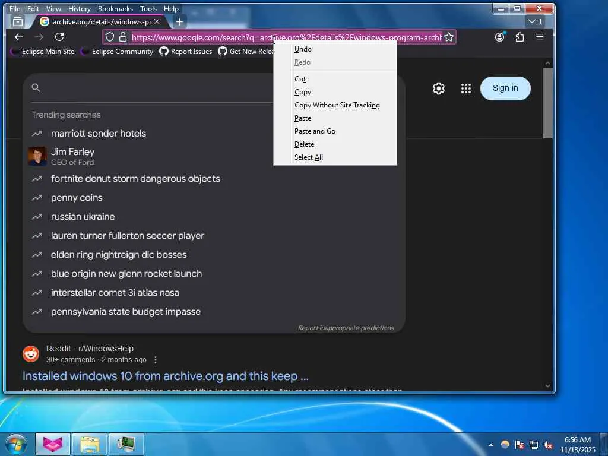Choose Undo in the context menu
Image resolution: width=608 pixels, height=456 pixels.
(x=335, y=49)
